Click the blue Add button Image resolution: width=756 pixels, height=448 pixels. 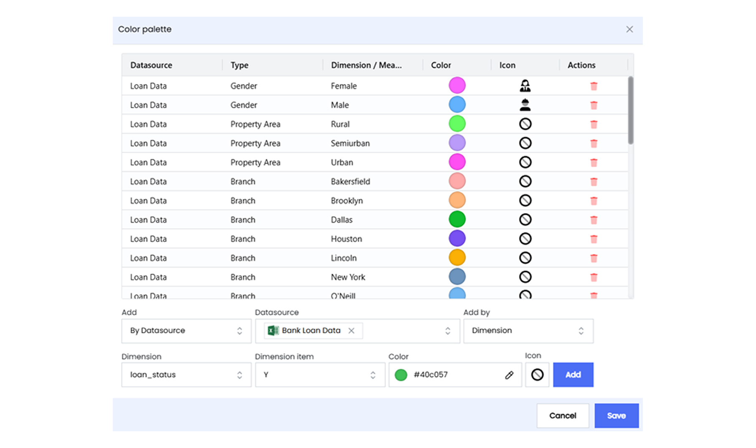click(x=573, y=375)
